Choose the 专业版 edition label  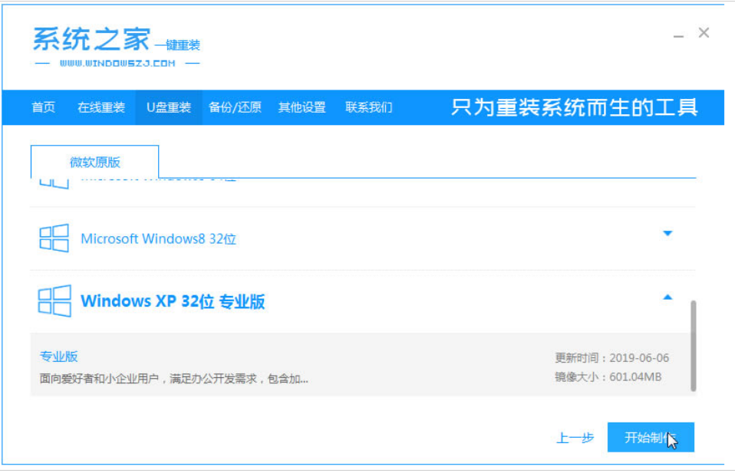(58, 356)
